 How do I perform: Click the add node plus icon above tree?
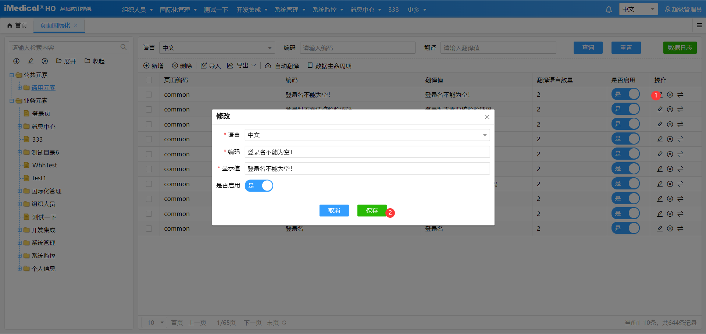[x=17, y=61]
